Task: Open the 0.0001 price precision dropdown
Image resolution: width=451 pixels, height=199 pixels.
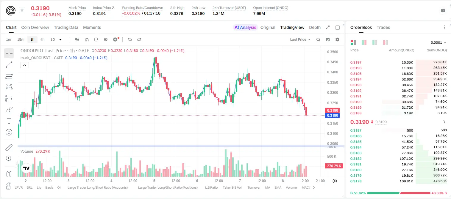Action: (438, 42)
